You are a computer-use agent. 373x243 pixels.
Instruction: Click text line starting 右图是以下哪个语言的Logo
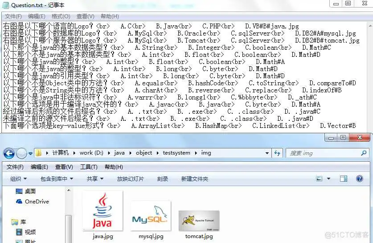click(x=151, y=26)
